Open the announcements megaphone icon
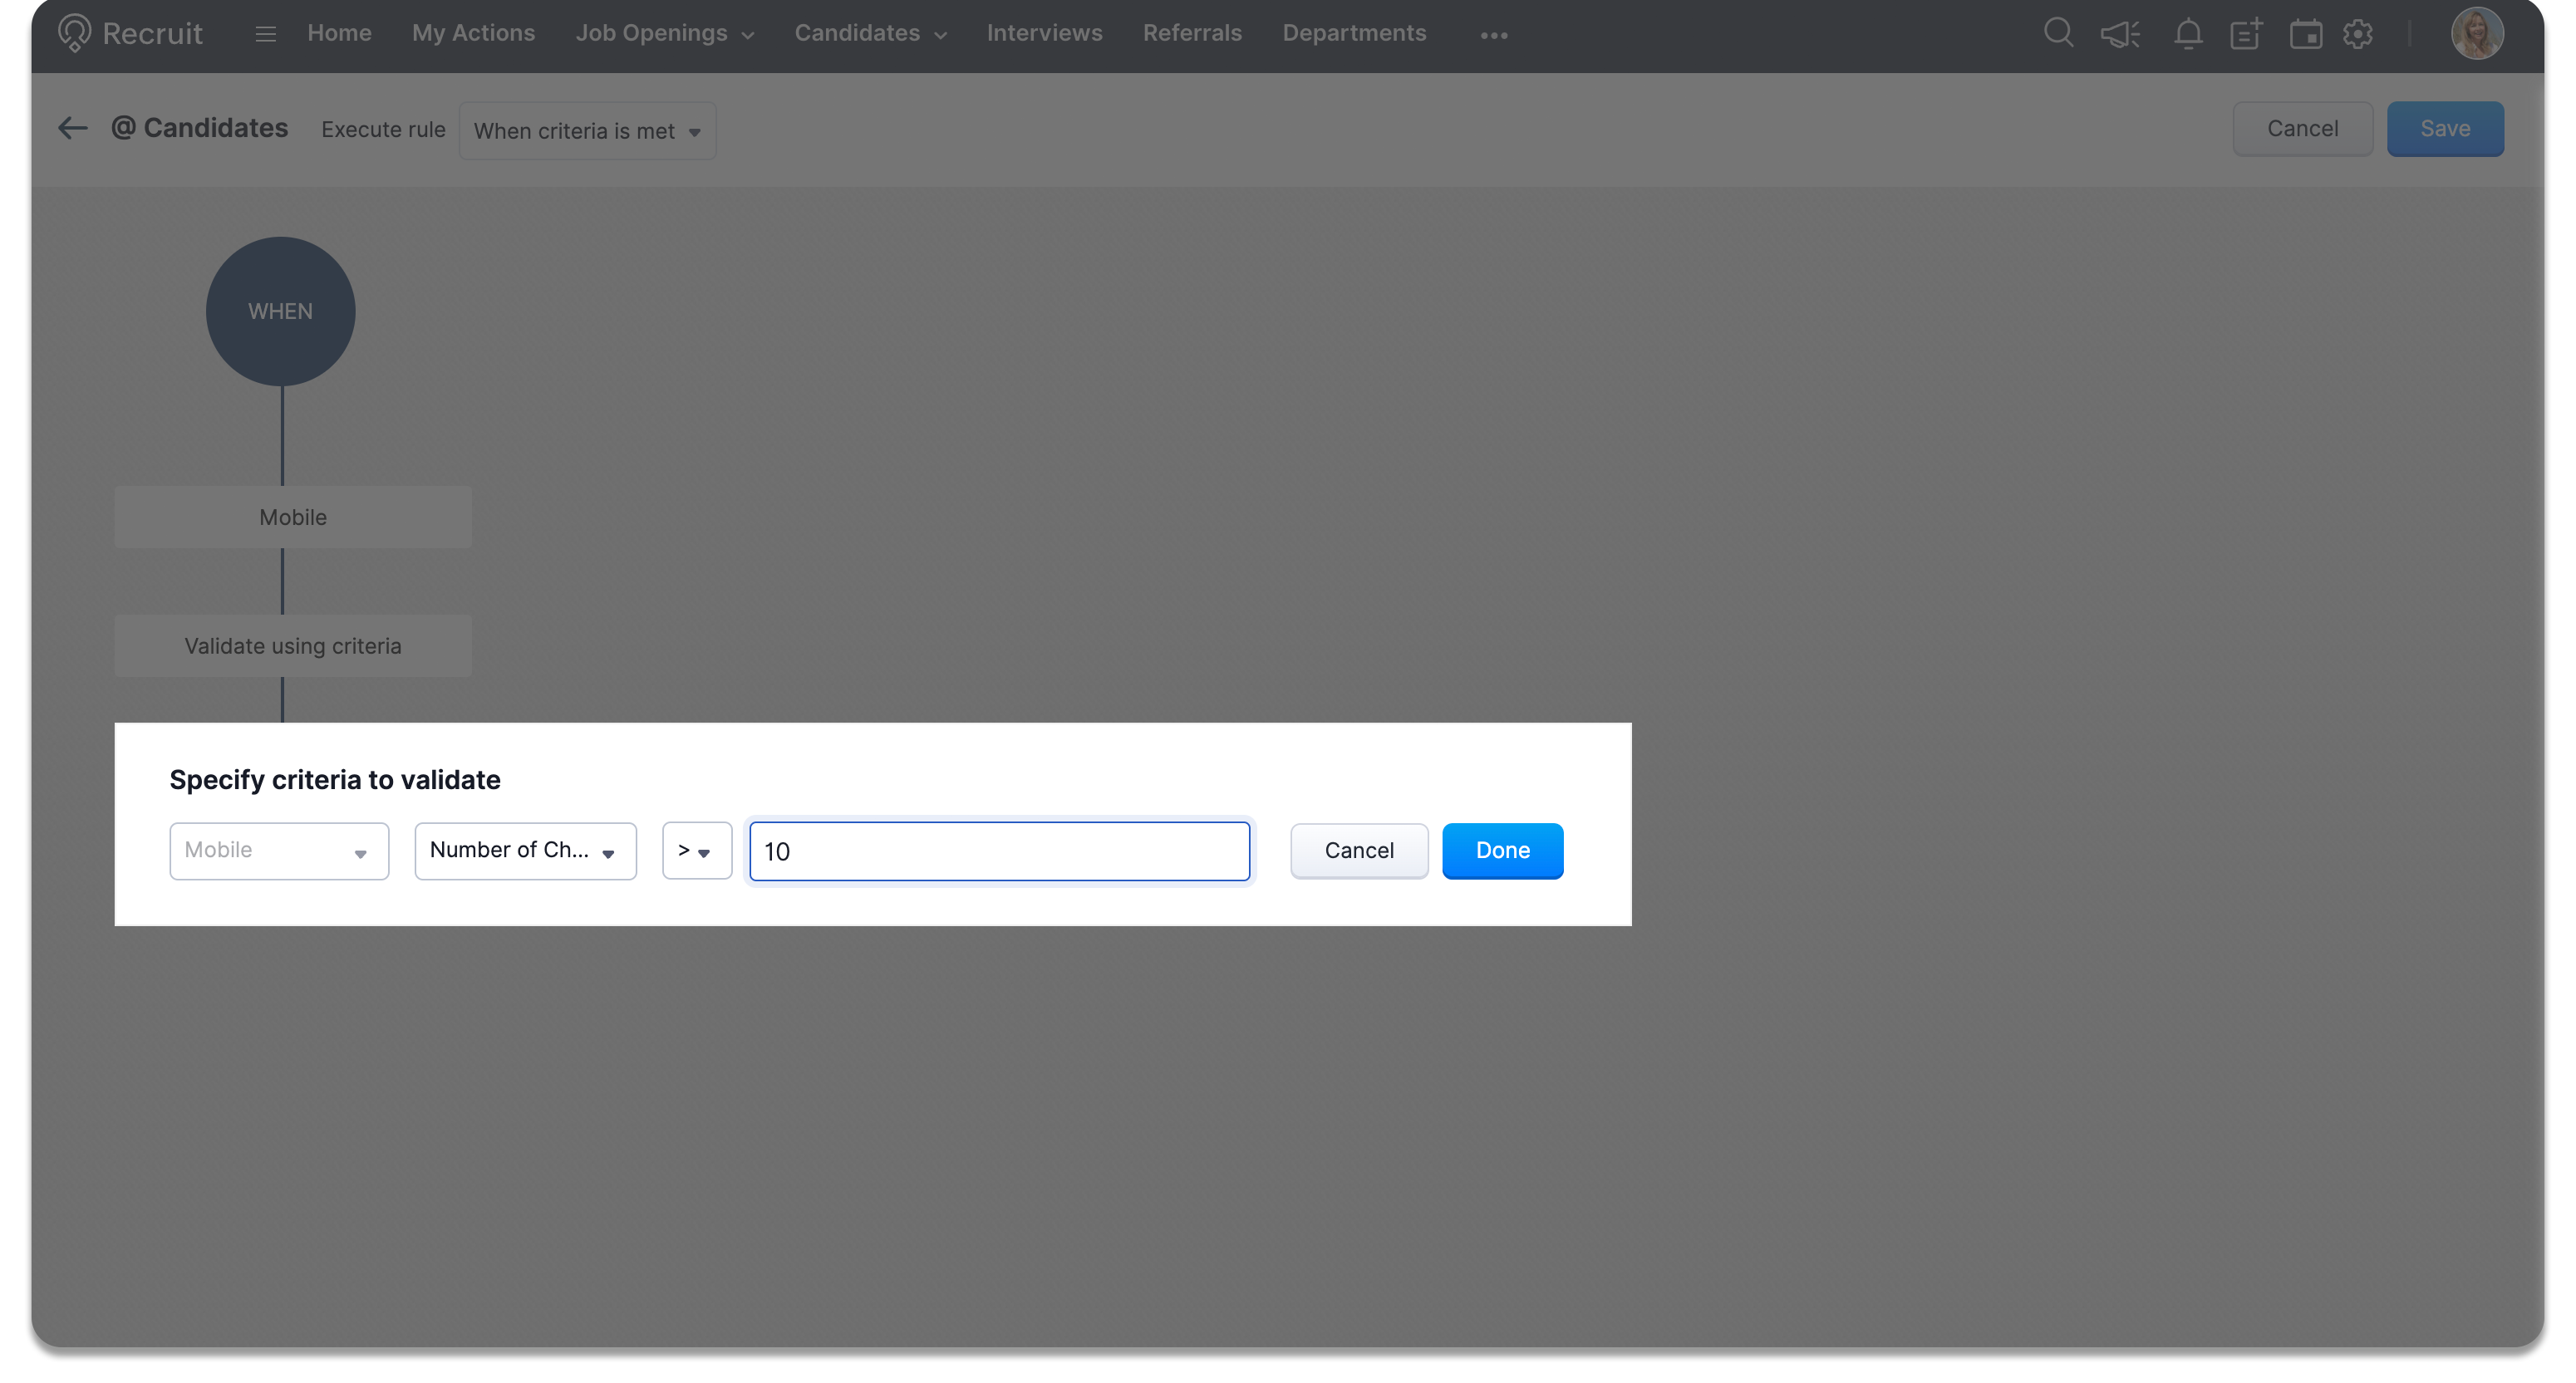Image resolution: width=2576 pixels, height=1383 pixels. coord(2120,34)
